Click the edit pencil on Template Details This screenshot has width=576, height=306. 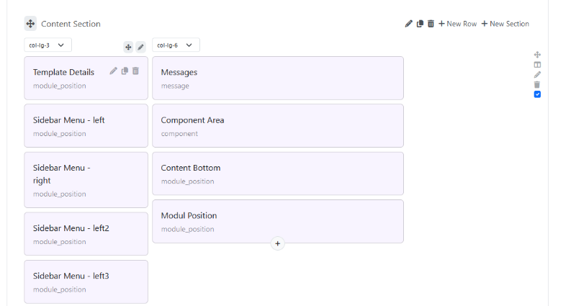113,71
